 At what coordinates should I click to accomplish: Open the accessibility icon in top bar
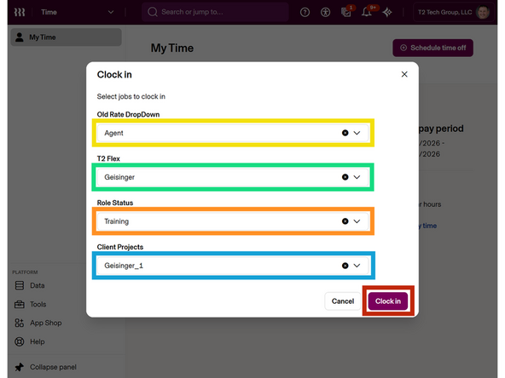pyautogui.click(x=325, y=12)
